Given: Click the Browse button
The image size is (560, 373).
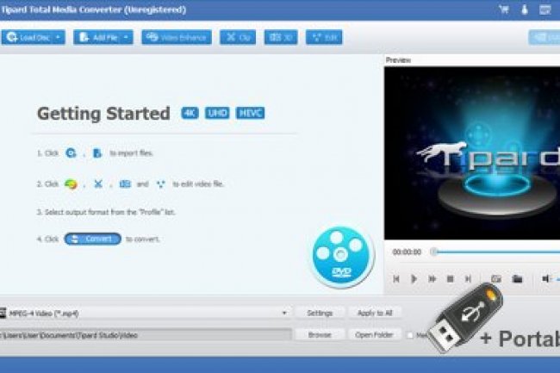Looking at the screenshot, I should [320, 335].
